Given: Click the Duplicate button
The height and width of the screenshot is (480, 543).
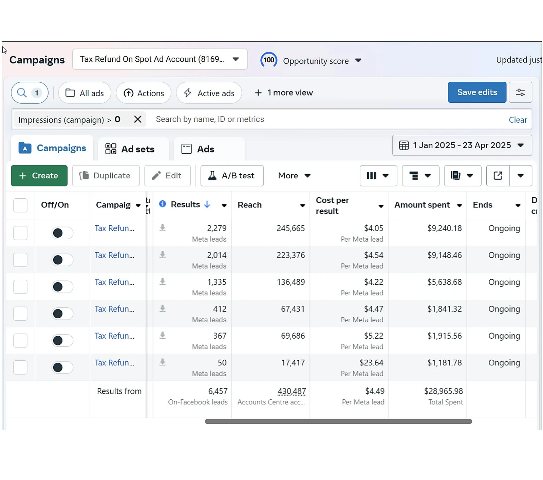Looking at the screenshot, I should click(106, 176).
